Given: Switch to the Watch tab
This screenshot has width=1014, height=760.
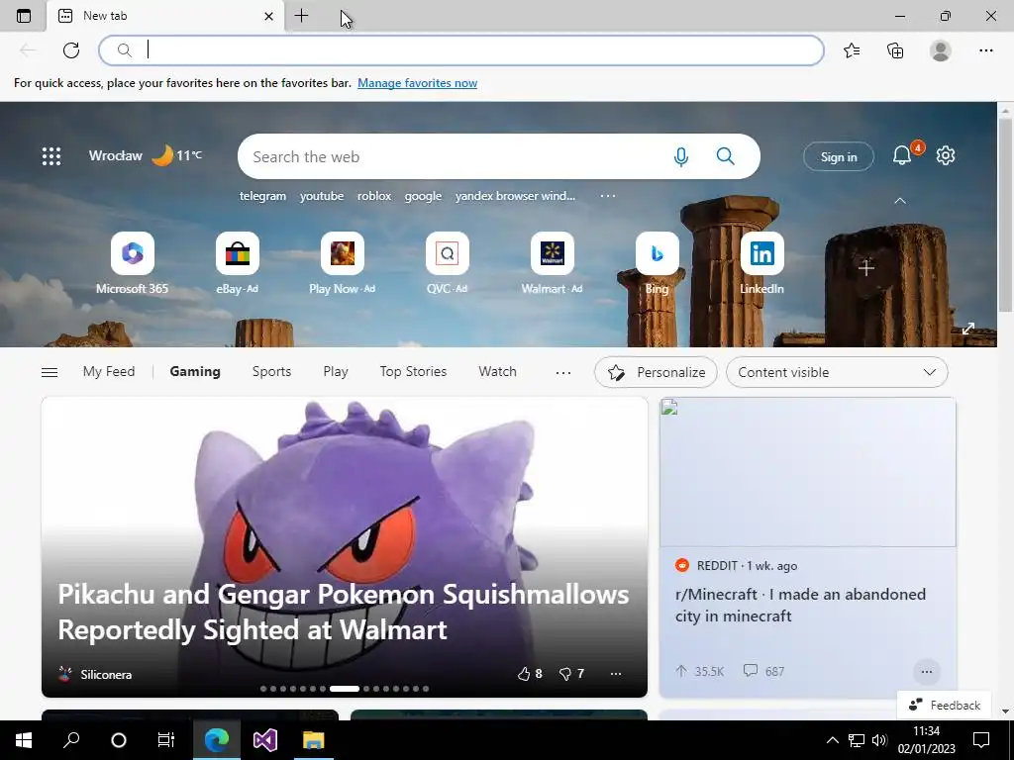Looking at the screenshot, I should tap(497, 372).
